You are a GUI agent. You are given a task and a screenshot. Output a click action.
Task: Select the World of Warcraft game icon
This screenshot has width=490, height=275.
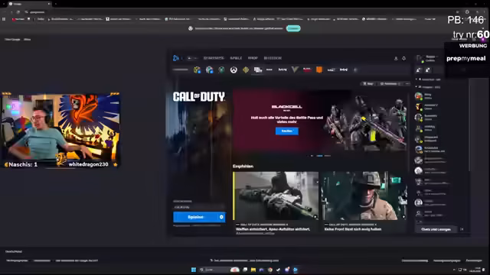(197, 70)
